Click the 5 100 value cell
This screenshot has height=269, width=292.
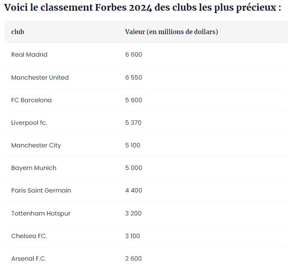tap(133, 145)
